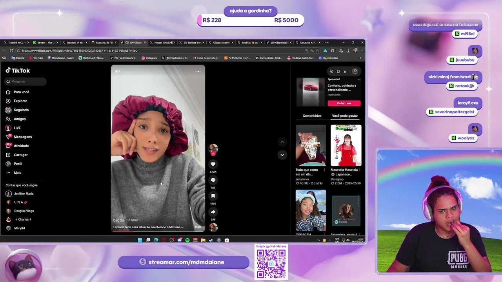Open the Seguindo feed
The width and height of the screenshot is (502, 282).
18,110
